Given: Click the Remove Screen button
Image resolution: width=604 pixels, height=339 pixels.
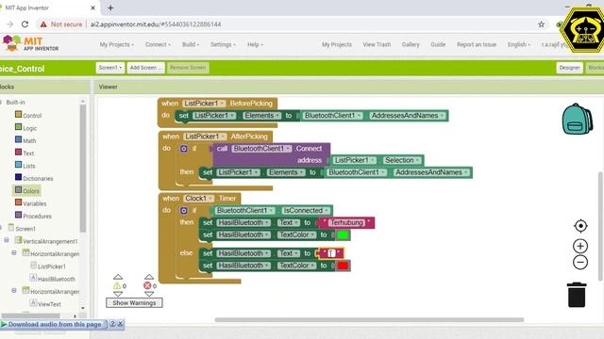Looking at the screenshot, I should pyautogui.click(x=188, y=68).
